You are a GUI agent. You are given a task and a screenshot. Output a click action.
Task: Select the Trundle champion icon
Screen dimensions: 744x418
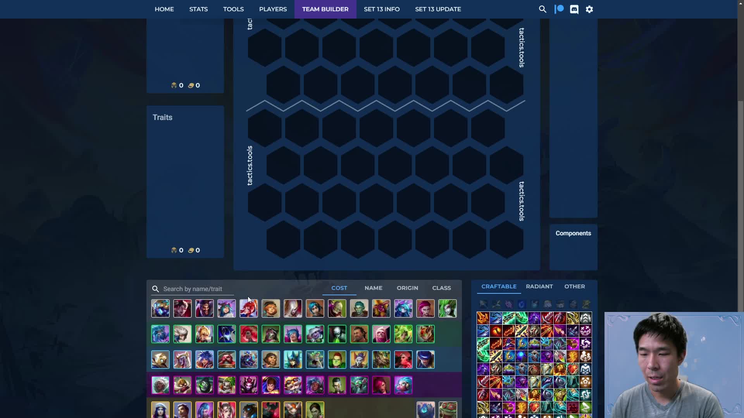tap(381, 308)
